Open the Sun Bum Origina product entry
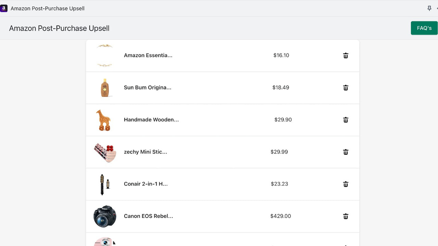 point(147,87)
